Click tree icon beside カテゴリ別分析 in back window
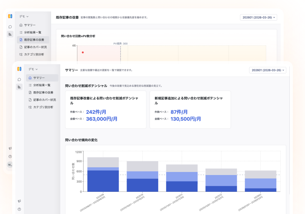The height and width of the screenshot is (214, 305). coord(21,54)
